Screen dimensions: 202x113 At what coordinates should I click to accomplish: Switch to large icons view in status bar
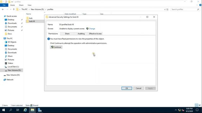(200, 105)
